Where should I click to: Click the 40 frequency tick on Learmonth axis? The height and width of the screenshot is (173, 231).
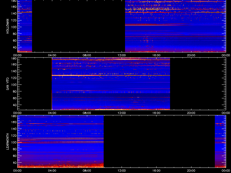pos(15,163)
